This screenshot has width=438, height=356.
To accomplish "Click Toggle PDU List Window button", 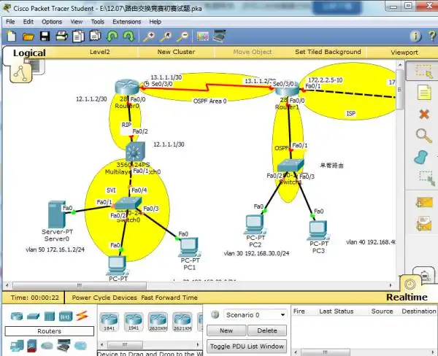I will [x=247, y=346].
